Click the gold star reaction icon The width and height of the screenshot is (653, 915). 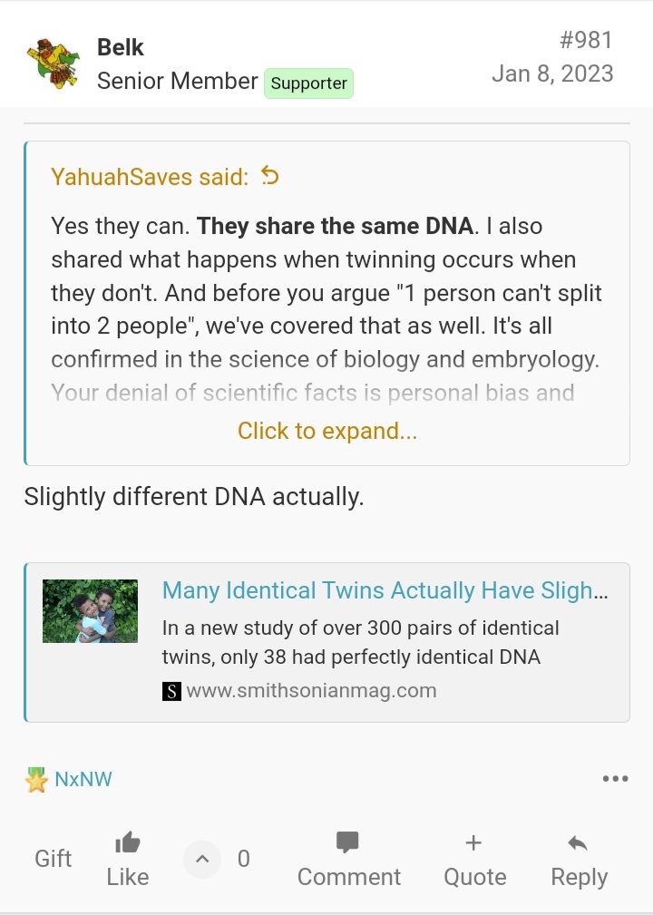36,780
